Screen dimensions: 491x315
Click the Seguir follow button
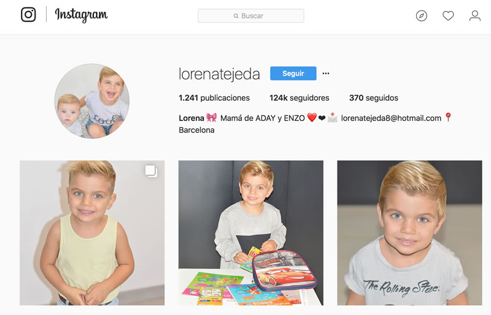(x=293, y=73)
